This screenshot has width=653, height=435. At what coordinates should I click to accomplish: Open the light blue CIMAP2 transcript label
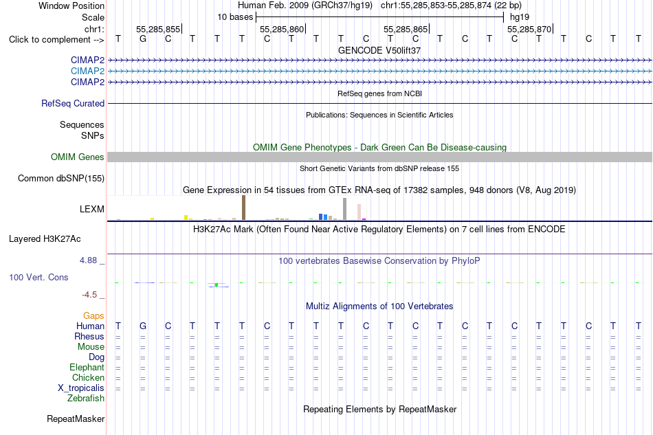point(87,71)
